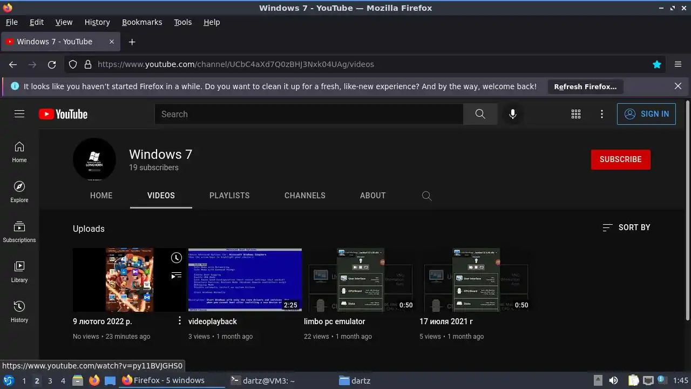Open the Edit menu
This screenshot has width=691, height=389.
pos(37,22)
